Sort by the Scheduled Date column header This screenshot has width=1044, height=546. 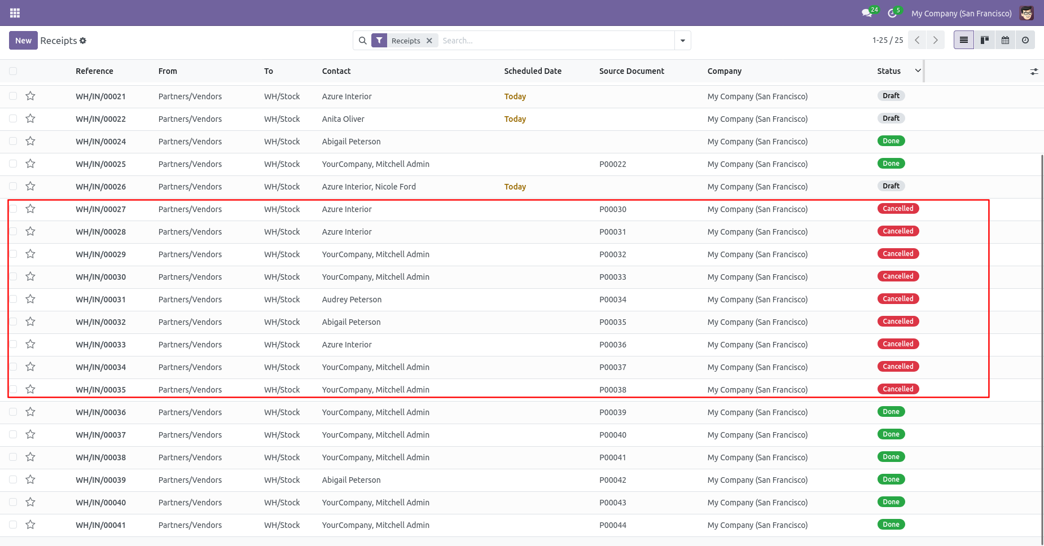[x=533, y=71]
